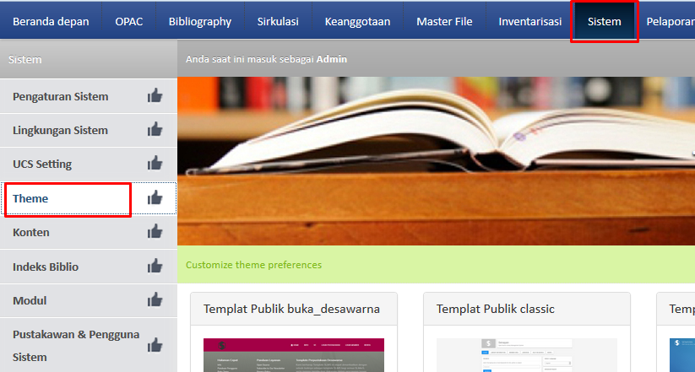The width and height of the screenshot is (695, 372).
Task: Open the Keanggotaan menu
Action: click(x=358, y=21)
